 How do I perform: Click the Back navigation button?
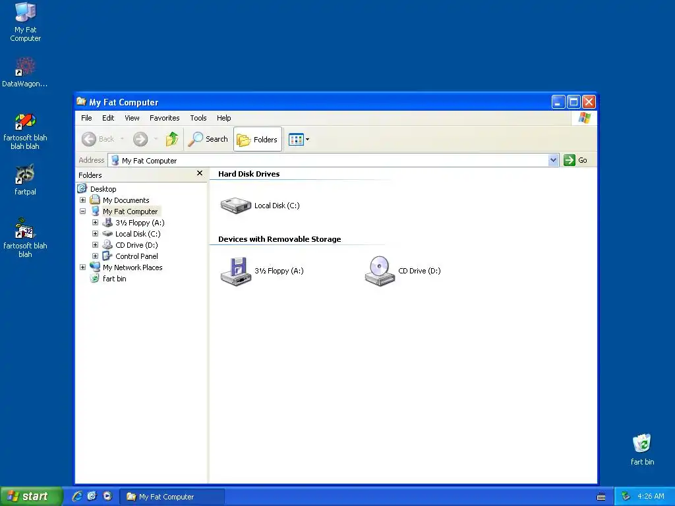[x=98, y=139]
